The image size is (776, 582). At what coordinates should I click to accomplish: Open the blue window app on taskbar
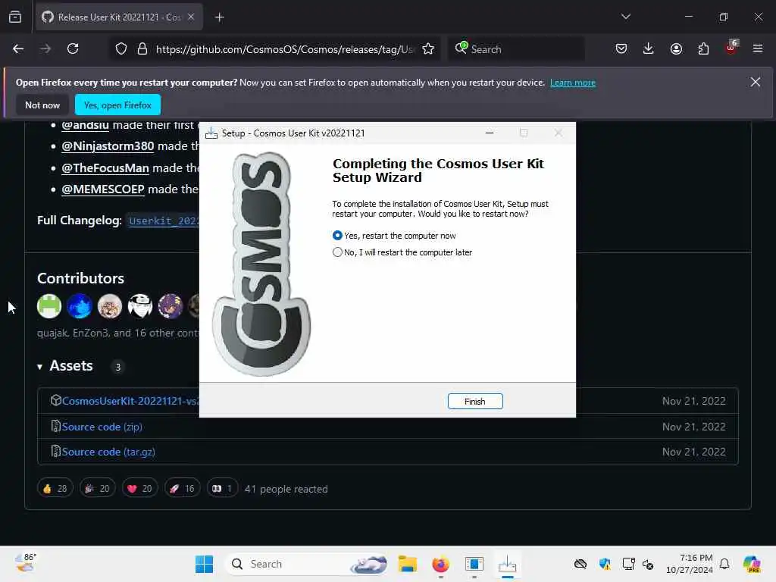point(474,564)
